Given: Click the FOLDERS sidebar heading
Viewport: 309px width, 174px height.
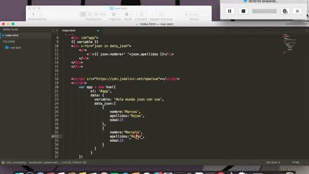Looking at the screenshot, I should [9, 42].
